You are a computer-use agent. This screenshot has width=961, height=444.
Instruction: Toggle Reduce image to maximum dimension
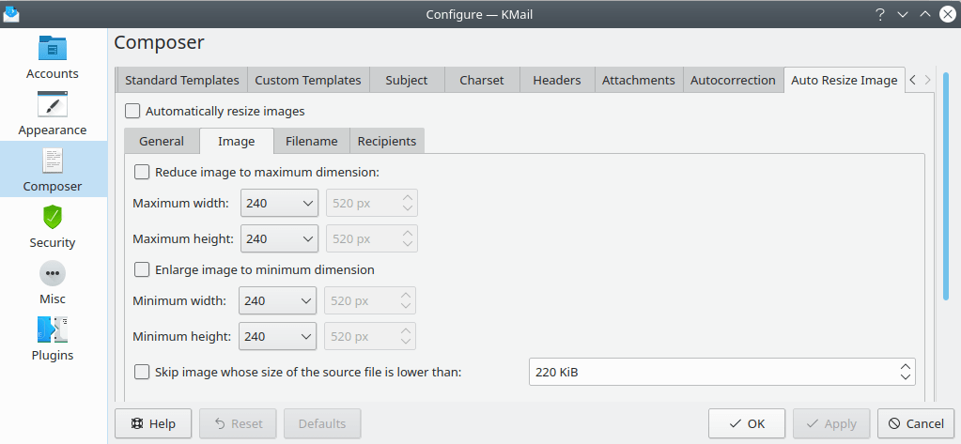[x=143, y=172]
